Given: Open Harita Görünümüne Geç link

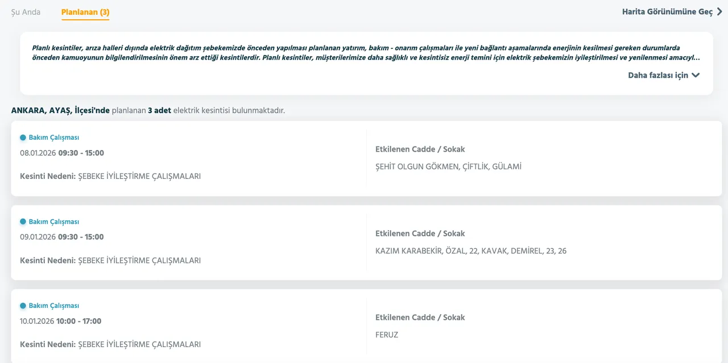Looking at the screenshot, I should [667, 12].
